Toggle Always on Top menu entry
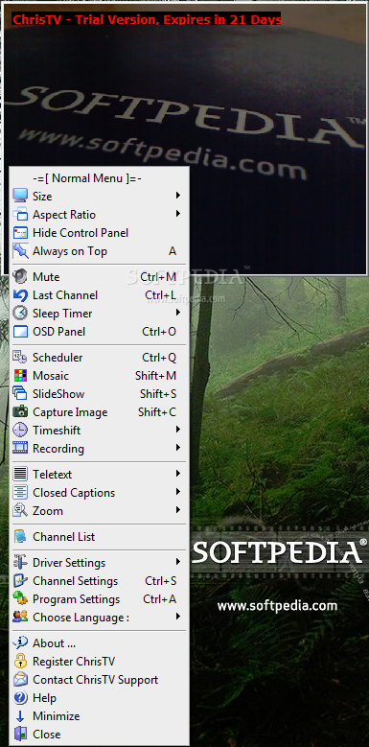The width and height of the screenshot is (369, 747). tap(99, 251)
